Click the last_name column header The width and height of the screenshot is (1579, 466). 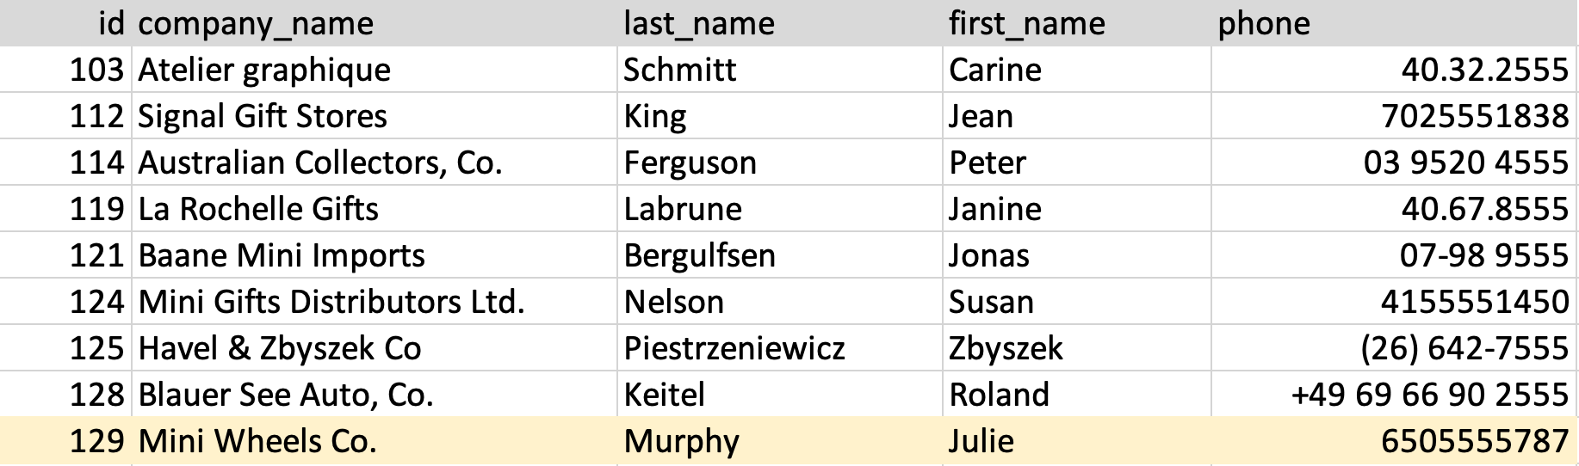[698, 23]
